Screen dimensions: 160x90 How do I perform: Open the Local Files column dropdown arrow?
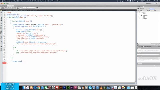click(147, 10)
